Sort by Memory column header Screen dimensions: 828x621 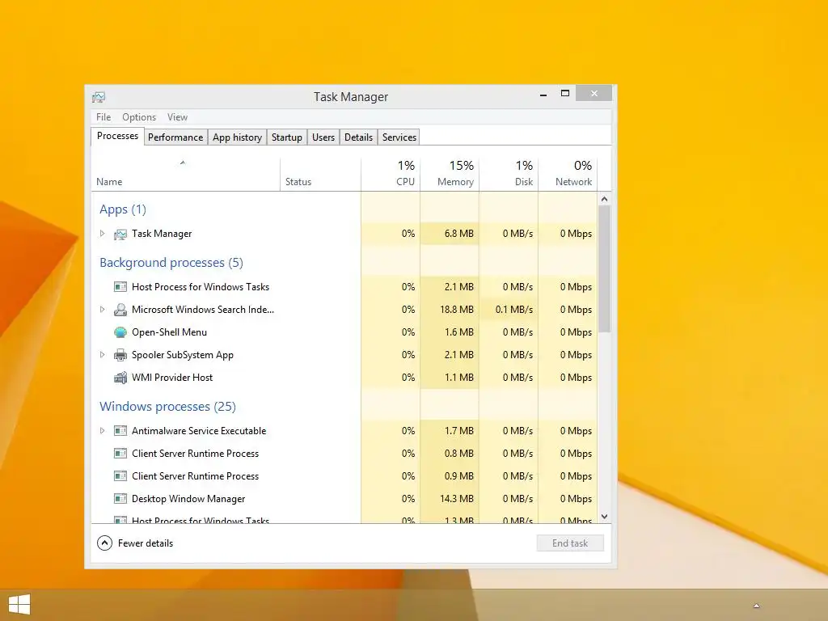point(450,175)
